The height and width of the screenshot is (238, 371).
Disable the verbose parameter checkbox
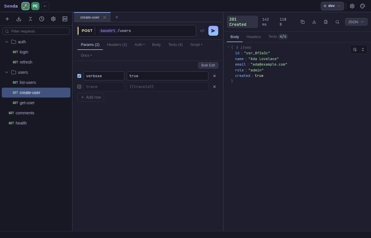79,76
